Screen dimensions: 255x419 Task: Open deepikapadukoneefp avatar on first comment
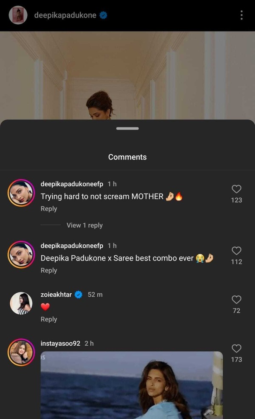(x=21, y=194)
